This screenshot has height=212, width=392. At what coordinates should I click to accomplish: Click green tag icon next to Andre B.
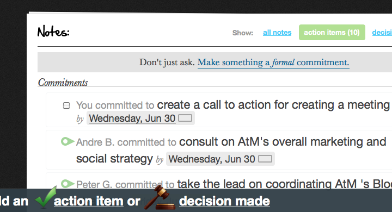[68, 141]
